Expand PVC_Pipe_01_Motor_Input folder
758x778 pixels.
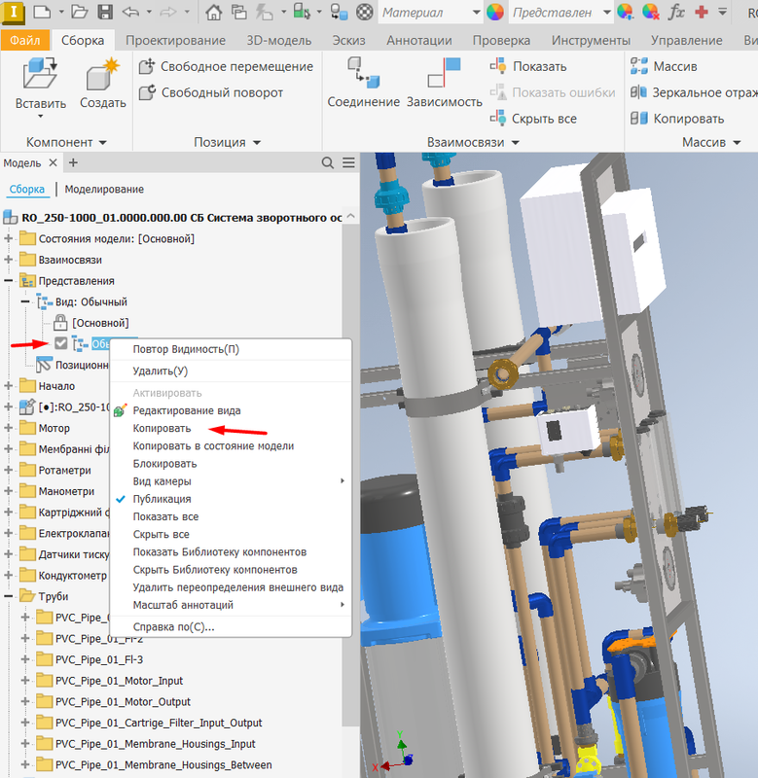coord(25,681)
